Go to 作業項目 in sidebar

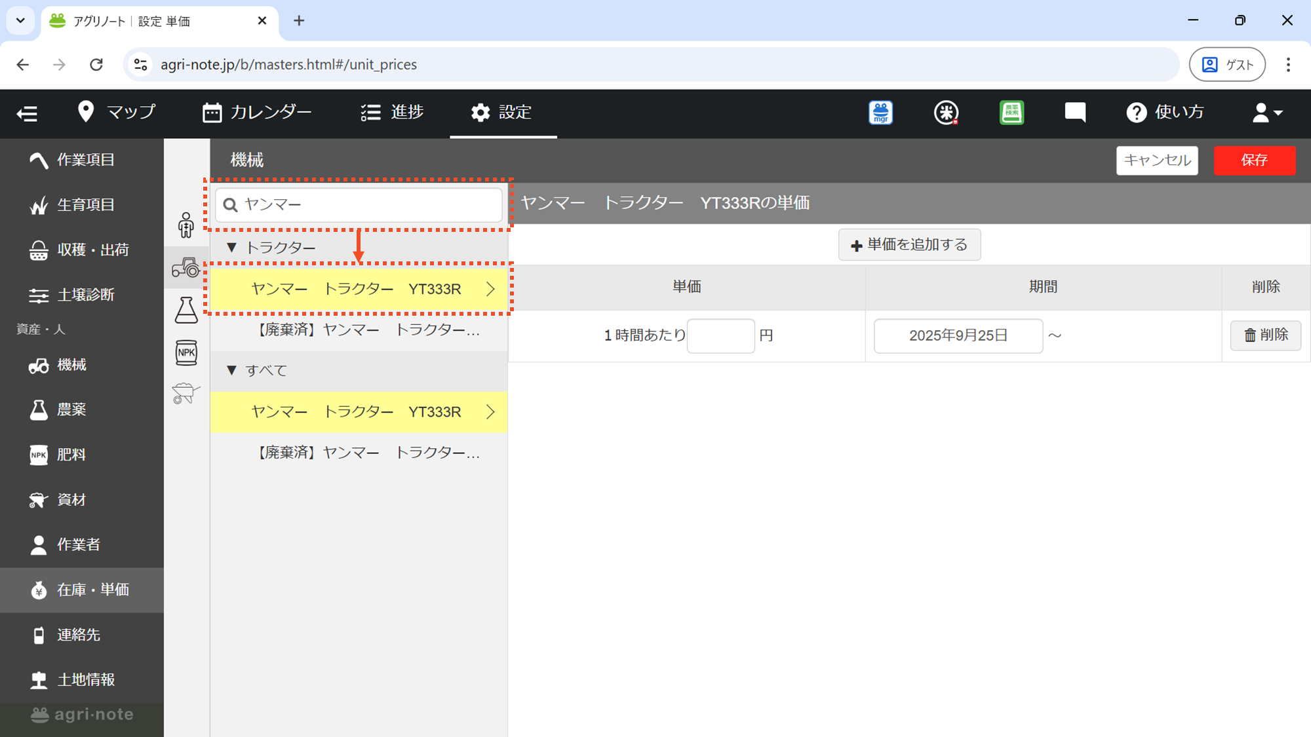[x=82, y=160]
